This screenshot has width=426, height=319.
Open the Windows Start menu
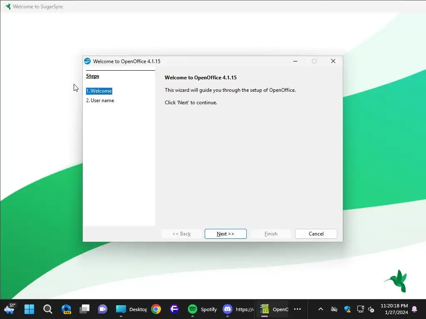[x=30, y=309]
